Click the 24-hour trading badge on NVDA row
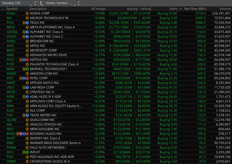Screen dimensions: 232x164 click(x=27, y=13)
